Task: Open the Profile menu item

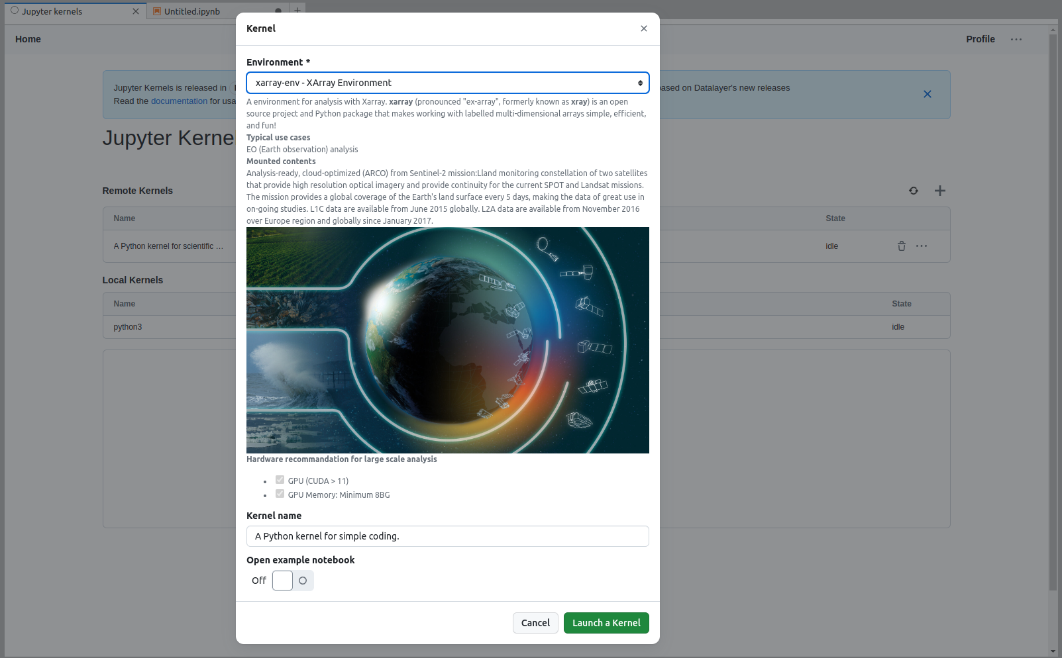Action: (981, 39)
